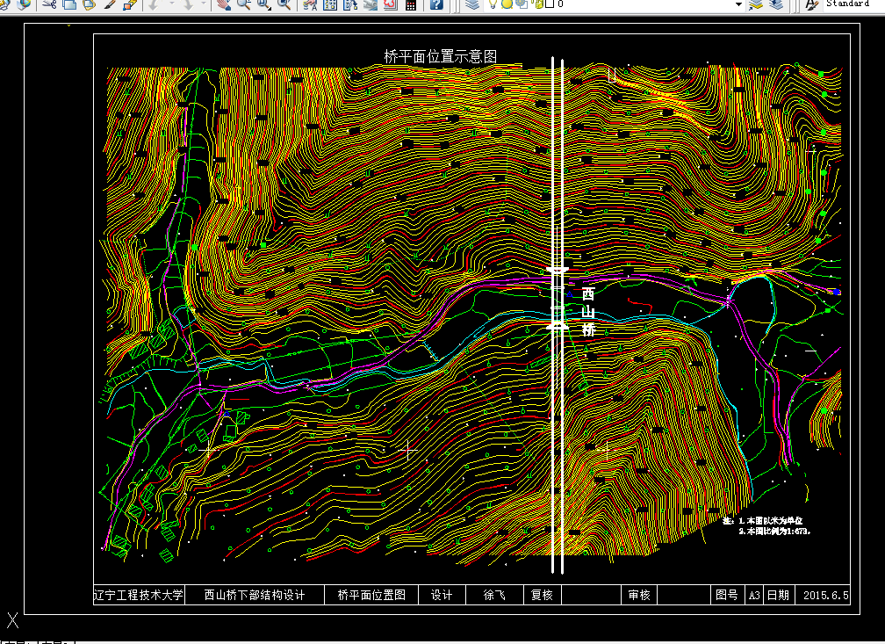Click the Zoom Previous icon

pos(284,4)
